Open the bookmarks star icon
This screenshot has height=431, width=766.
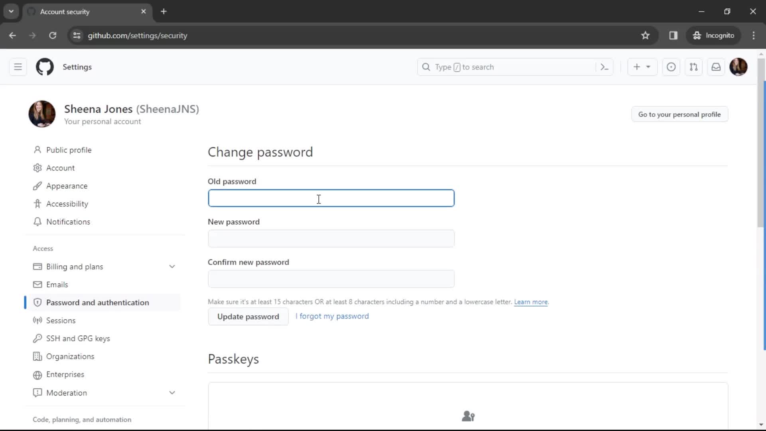[645, 35]
